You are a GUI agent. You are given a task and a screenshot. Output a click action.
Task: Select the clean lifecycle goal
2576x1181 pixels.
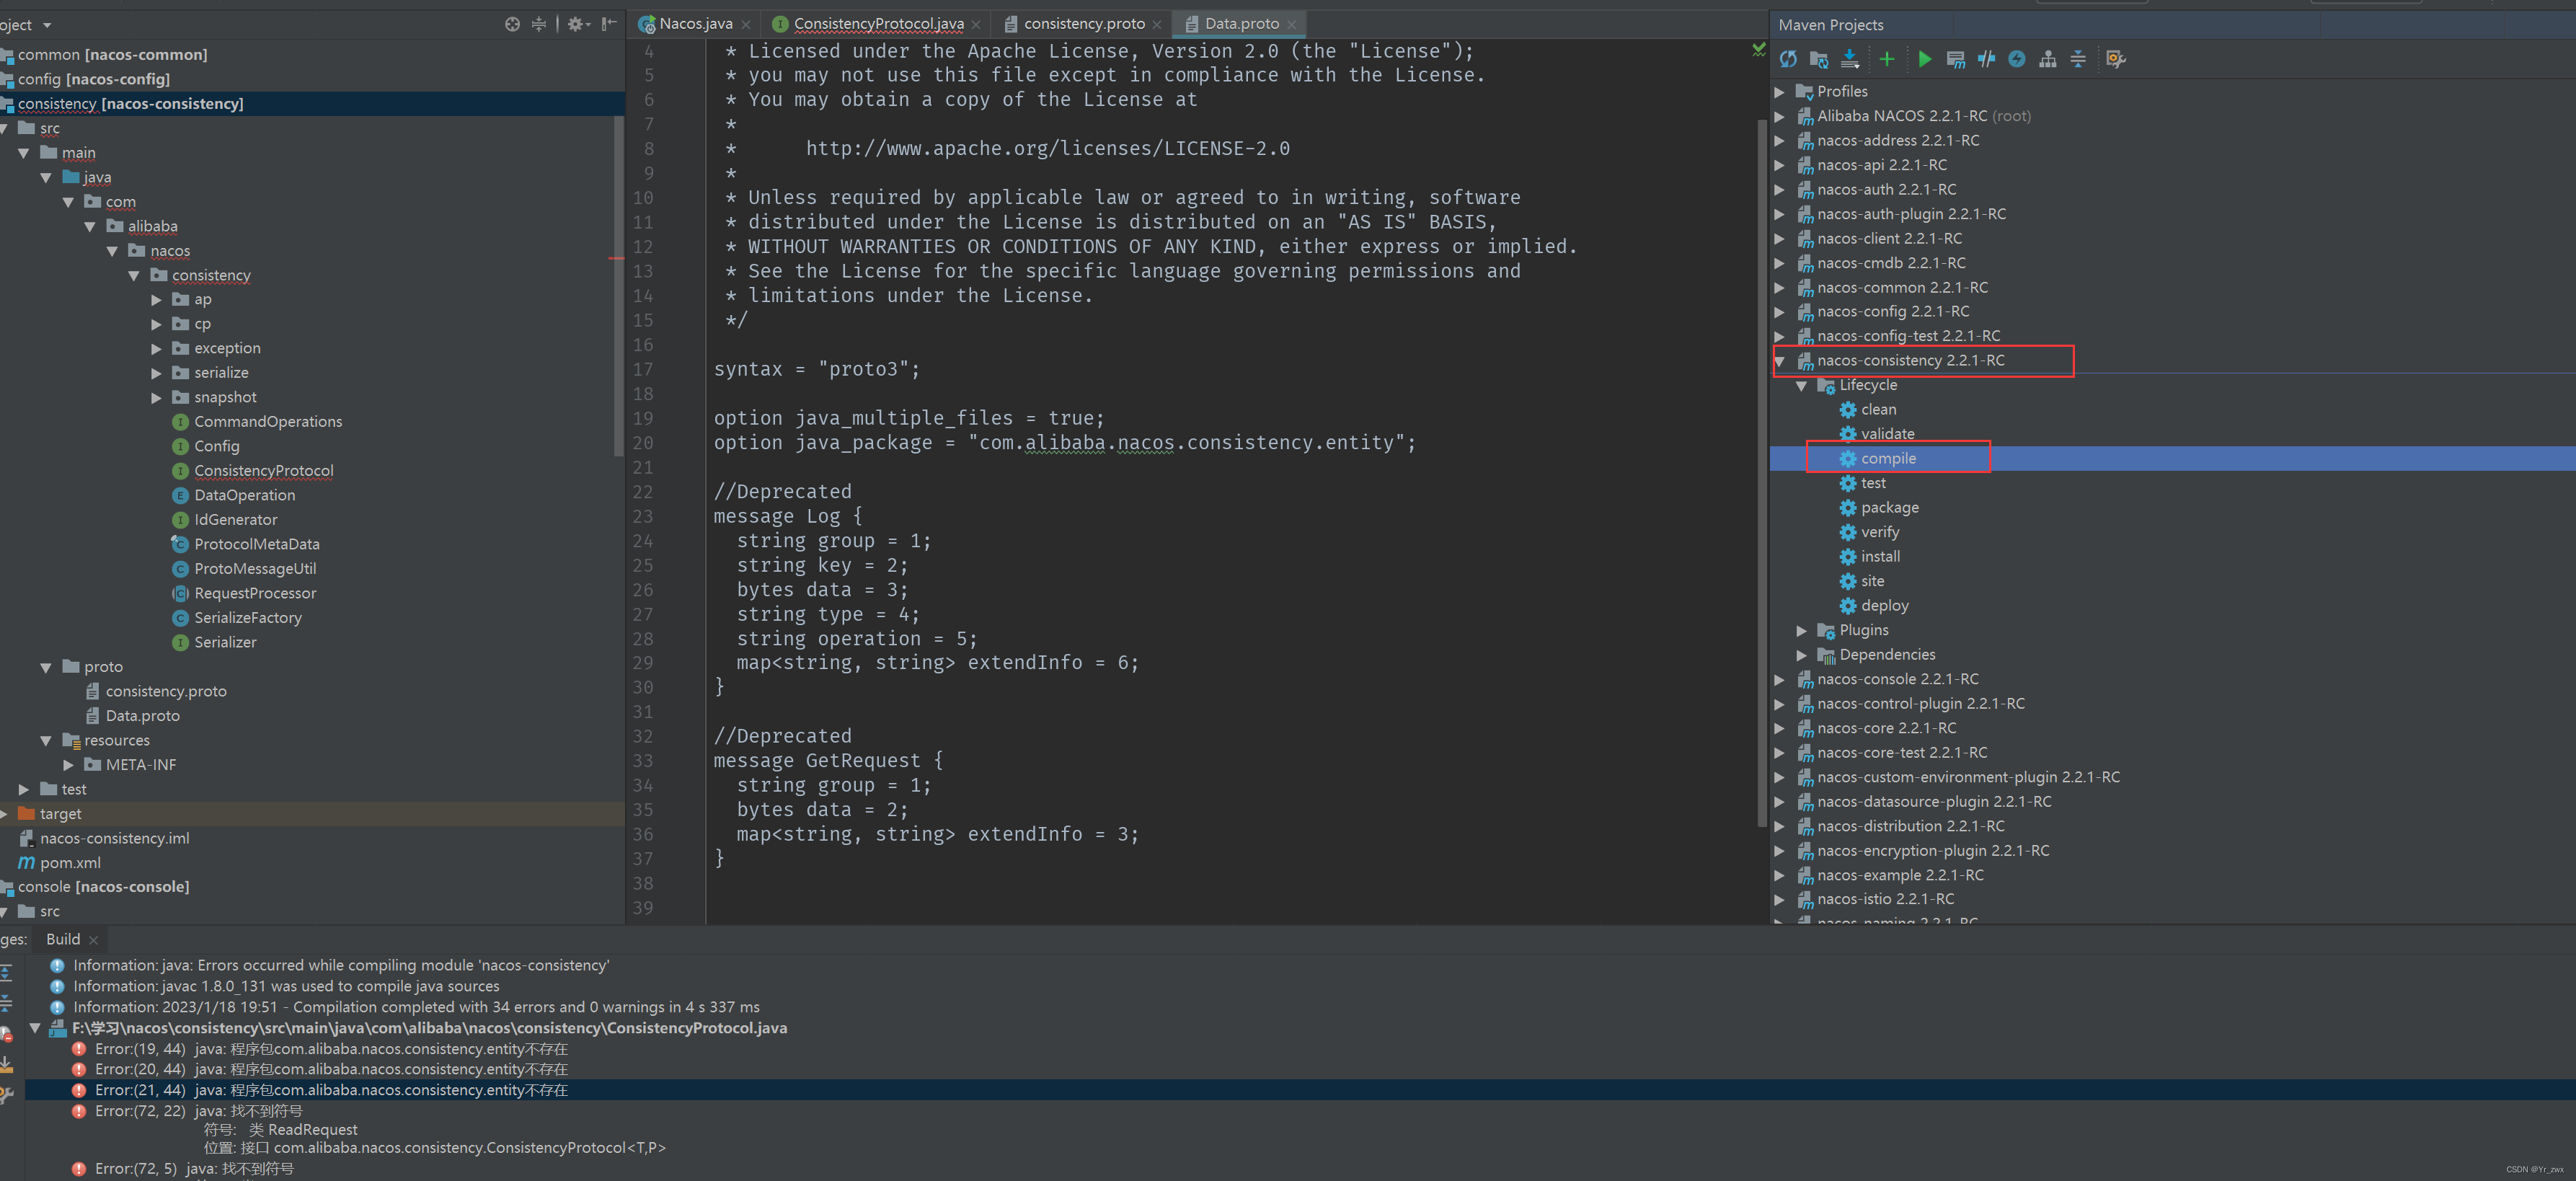click(x=1878, y=409)
